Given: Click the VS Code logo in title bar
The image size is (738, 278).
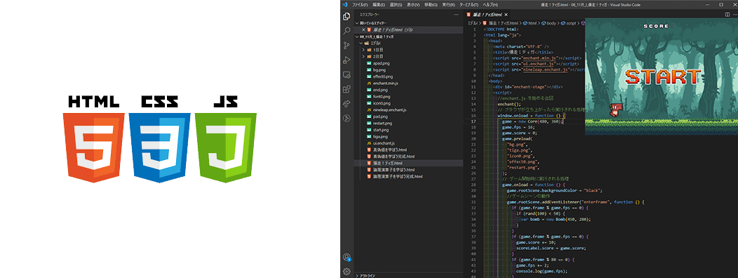Looking at the screenshot, I should click(x=344, y=4).
